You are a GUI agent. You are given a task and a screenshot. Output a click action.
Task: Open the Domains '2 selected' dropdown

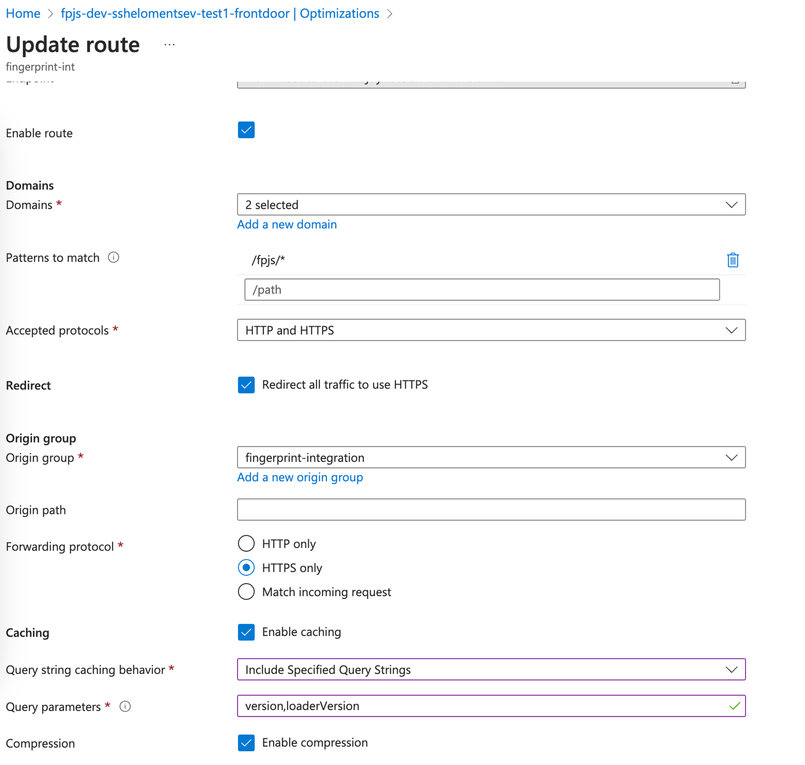point(491,205)
